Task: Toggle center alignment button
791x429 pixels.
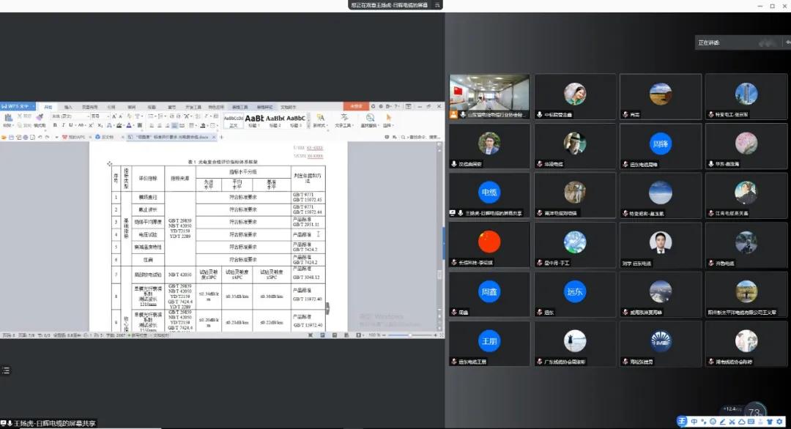Action: point(160,125)
